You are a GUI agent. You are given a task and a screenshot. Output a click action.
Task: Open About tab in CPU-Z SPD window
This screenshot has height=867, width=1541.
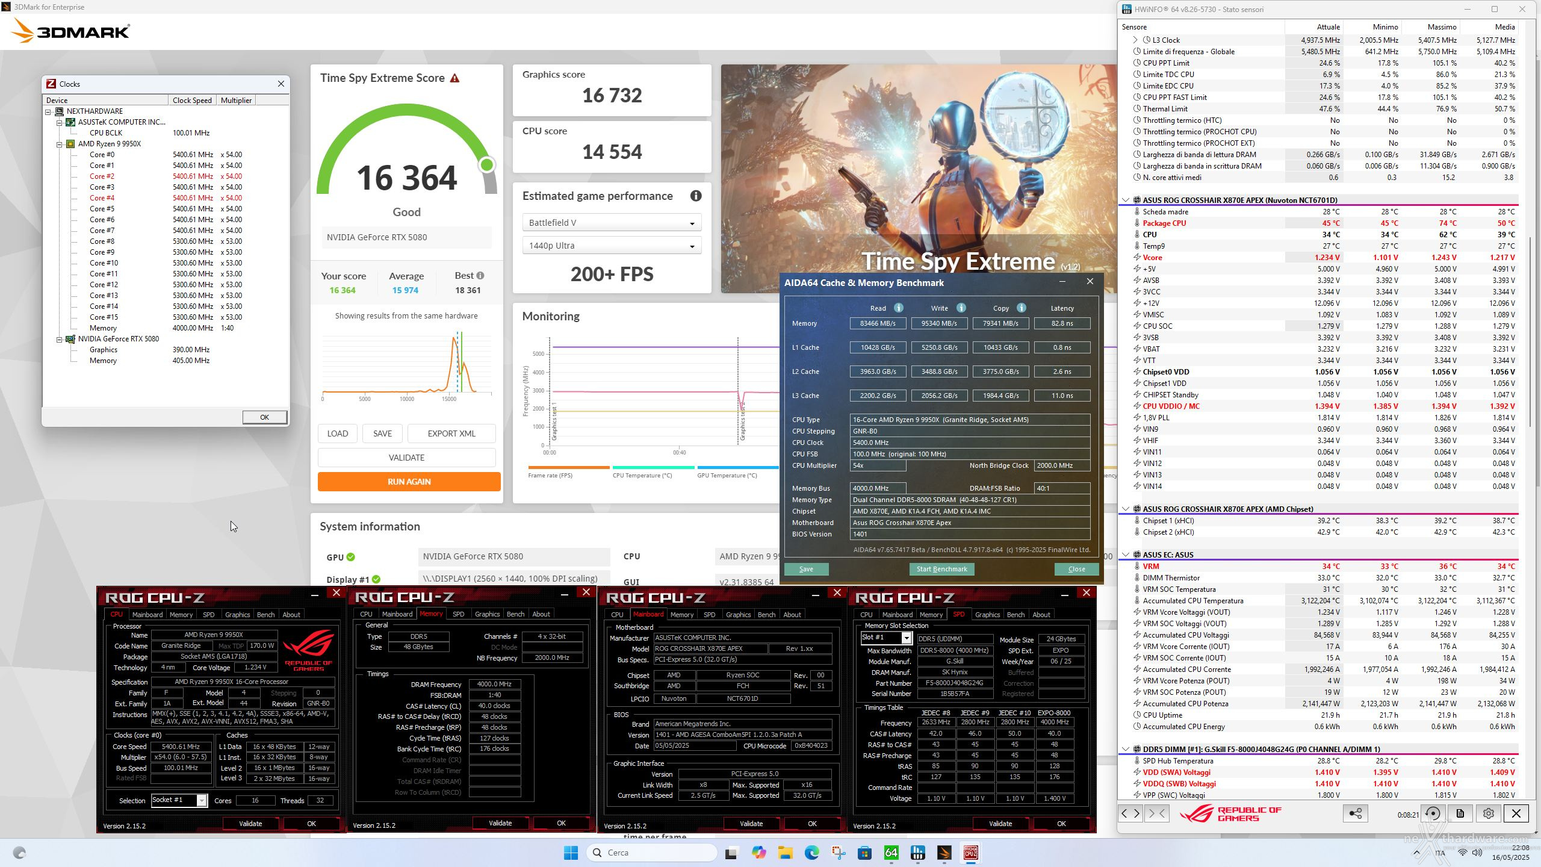pos(1041,615)
